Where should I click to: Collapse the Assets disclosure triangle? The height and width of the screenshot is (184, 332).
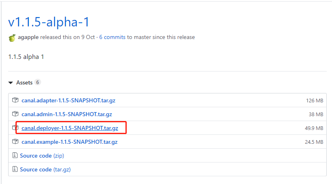(x=11, y=83)
